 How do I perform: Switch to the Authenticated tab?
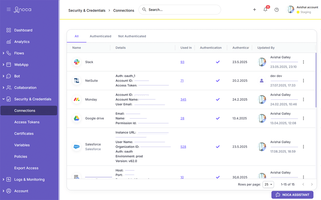point(100,36)
